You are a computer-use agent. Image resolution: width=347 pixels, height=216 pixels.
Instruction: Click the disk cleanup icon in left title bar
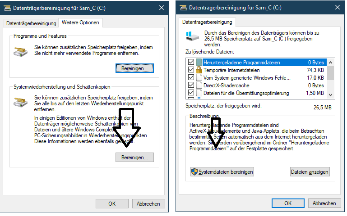(x=7, y=8)
